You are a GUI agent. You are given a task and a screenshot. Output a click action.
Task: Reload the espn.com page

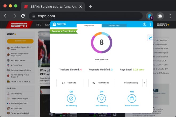coord(23,16)
